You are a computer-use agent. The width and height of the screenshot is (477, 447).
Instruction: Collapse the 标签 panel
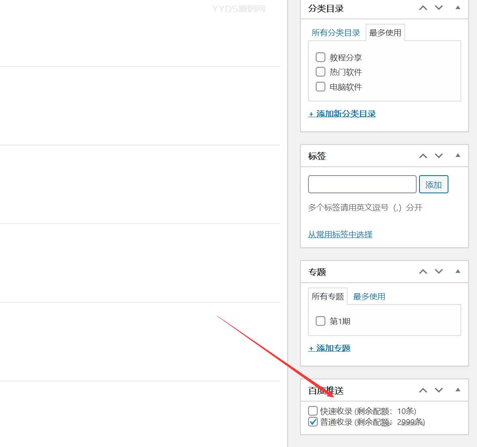pos(458,155)
